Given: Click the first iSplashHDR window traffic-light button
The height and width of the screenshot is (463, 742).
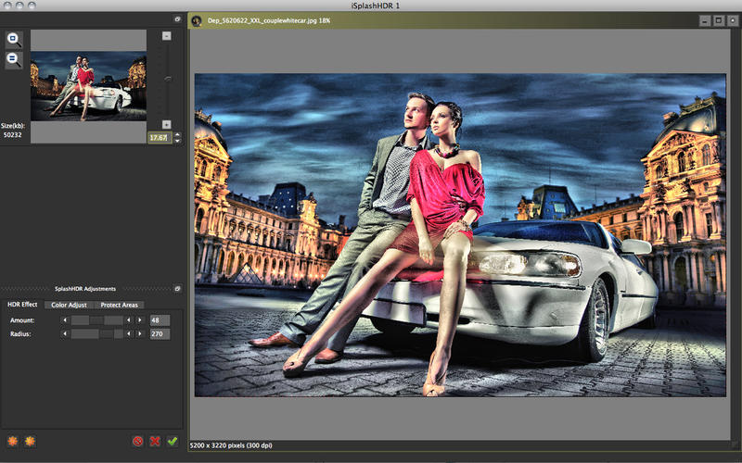Looking at the screenshot, I should point(7,6).
